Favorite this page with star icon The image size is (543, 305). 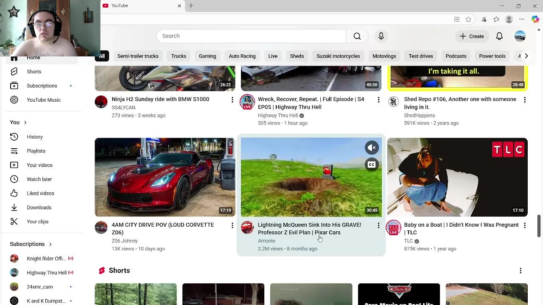(468, 19)
